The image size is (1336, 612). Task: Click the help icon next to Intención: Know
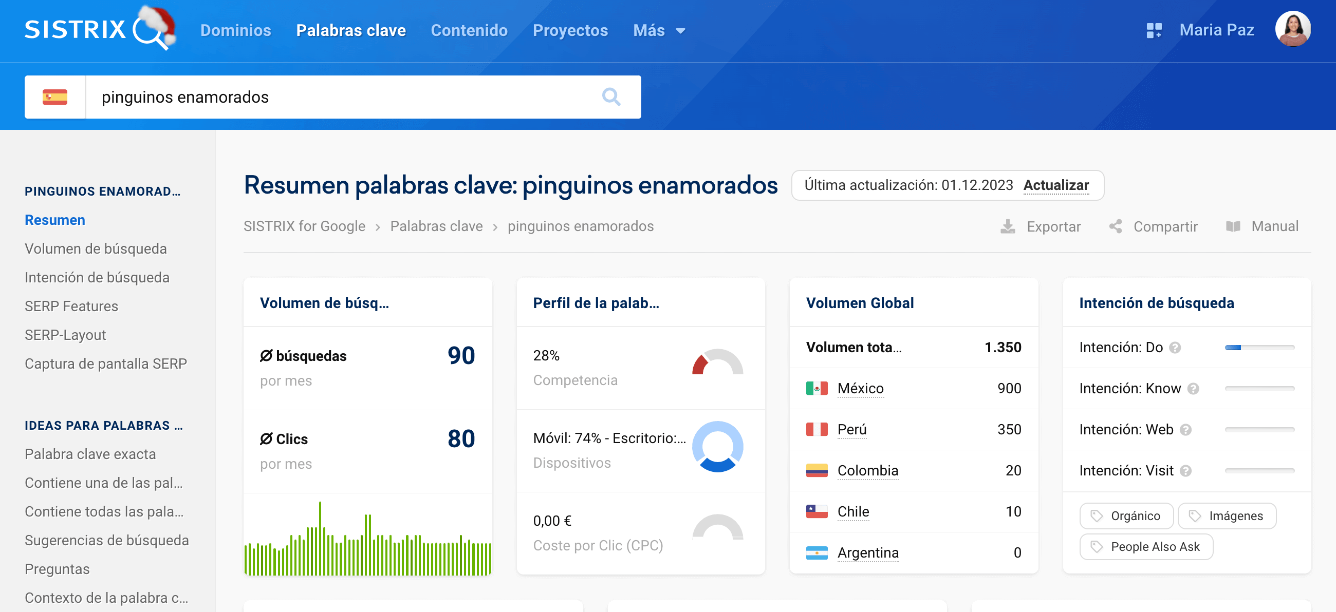[1193, 389]
